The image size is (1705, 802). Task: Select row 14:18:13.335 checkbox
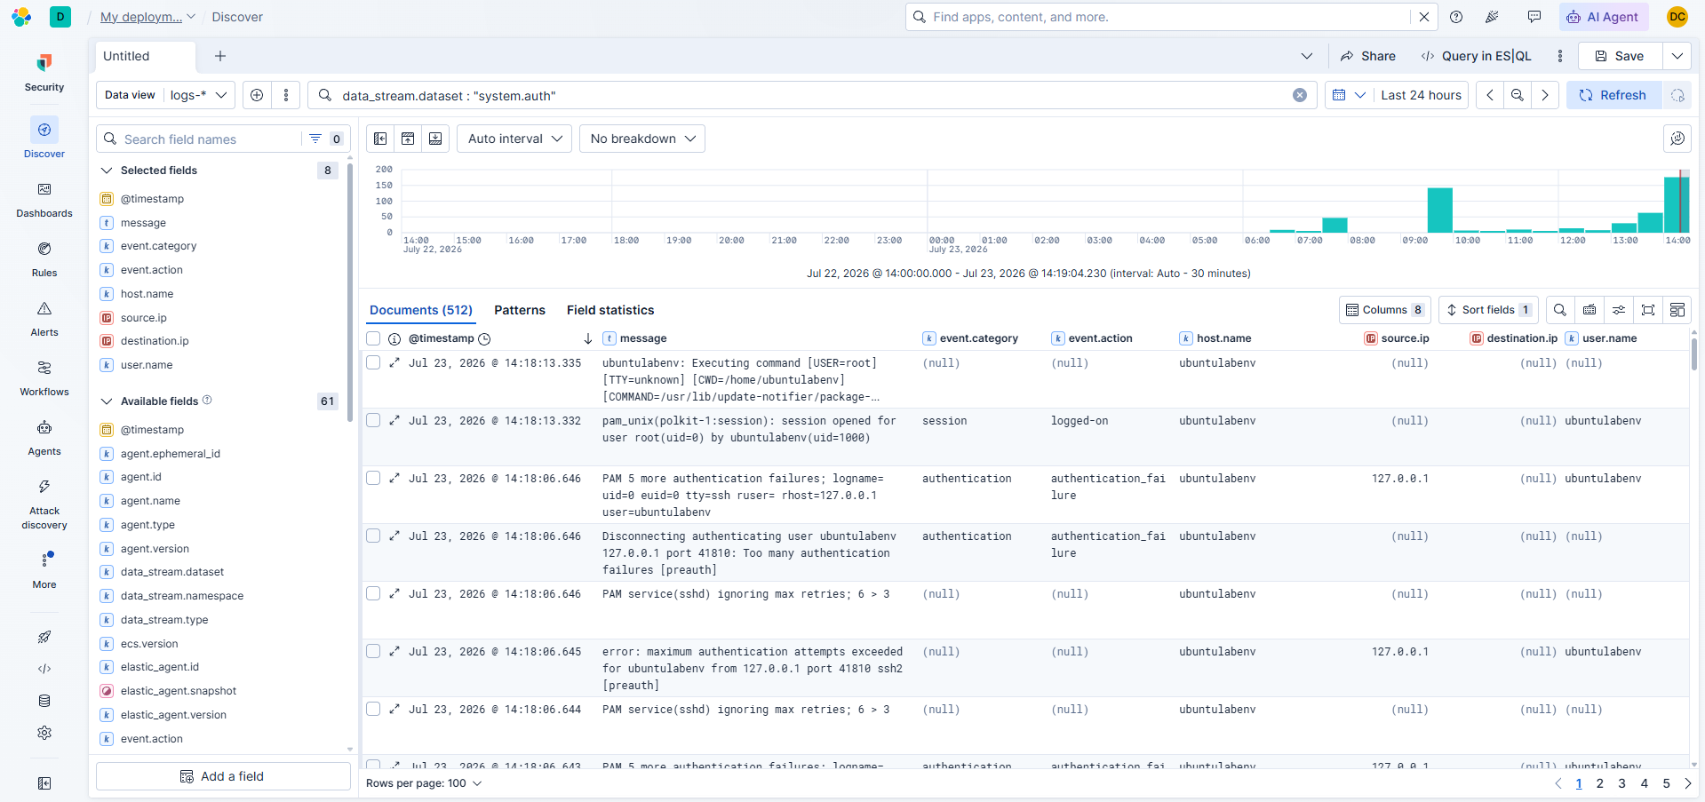point(373,362)
